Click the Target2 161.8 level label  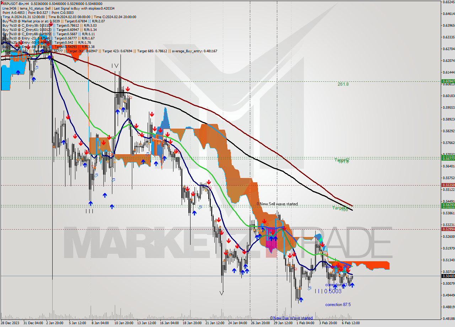pyautogui.click(x=342, y=160)
